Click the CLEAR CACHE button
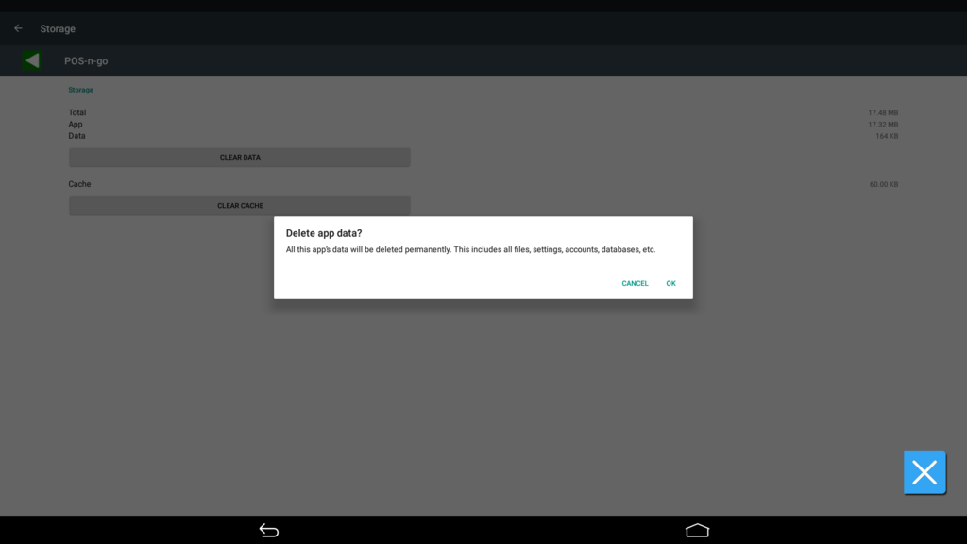The image size is (967, 544). (239, 205)
